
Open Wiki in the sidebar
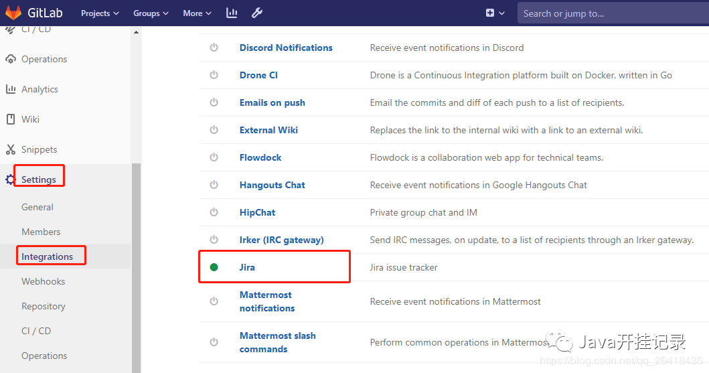pyautogui.click(x=30, y=119)
